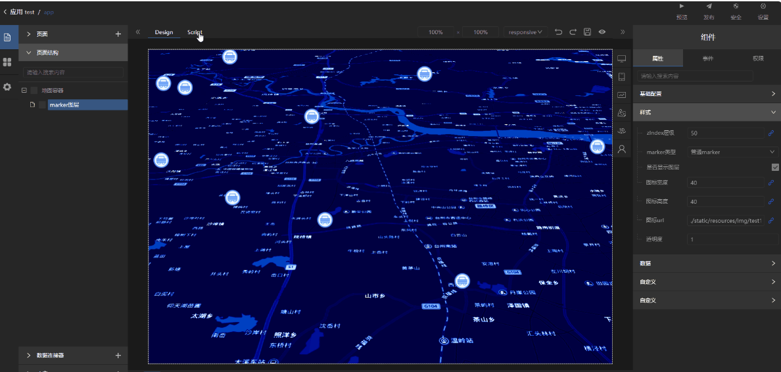Click the undo arrow in the toolbar
The width and height of the screenshot is (781, 372).
[x=558, y=32]
